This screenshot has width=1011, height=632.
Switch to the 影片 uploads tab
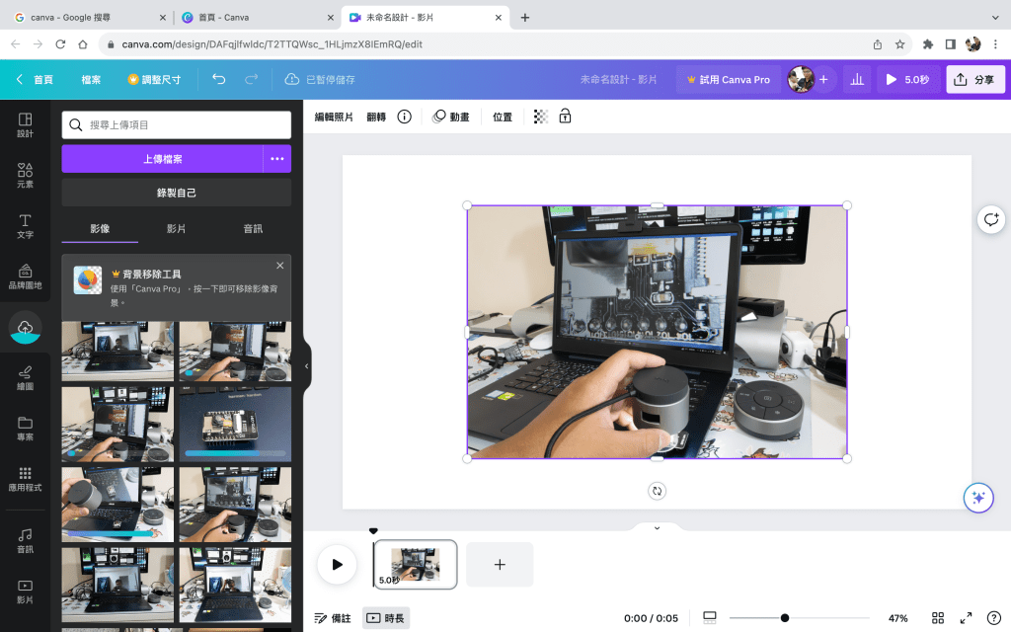[177, 228]
